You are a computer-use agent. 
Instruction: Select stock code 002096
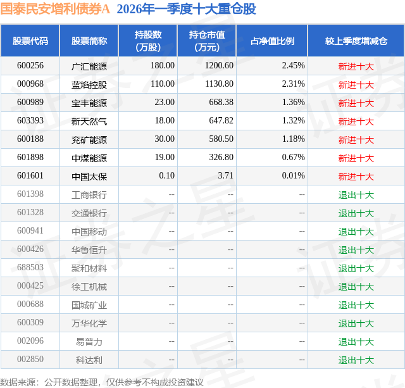click(x=30, y=341)
